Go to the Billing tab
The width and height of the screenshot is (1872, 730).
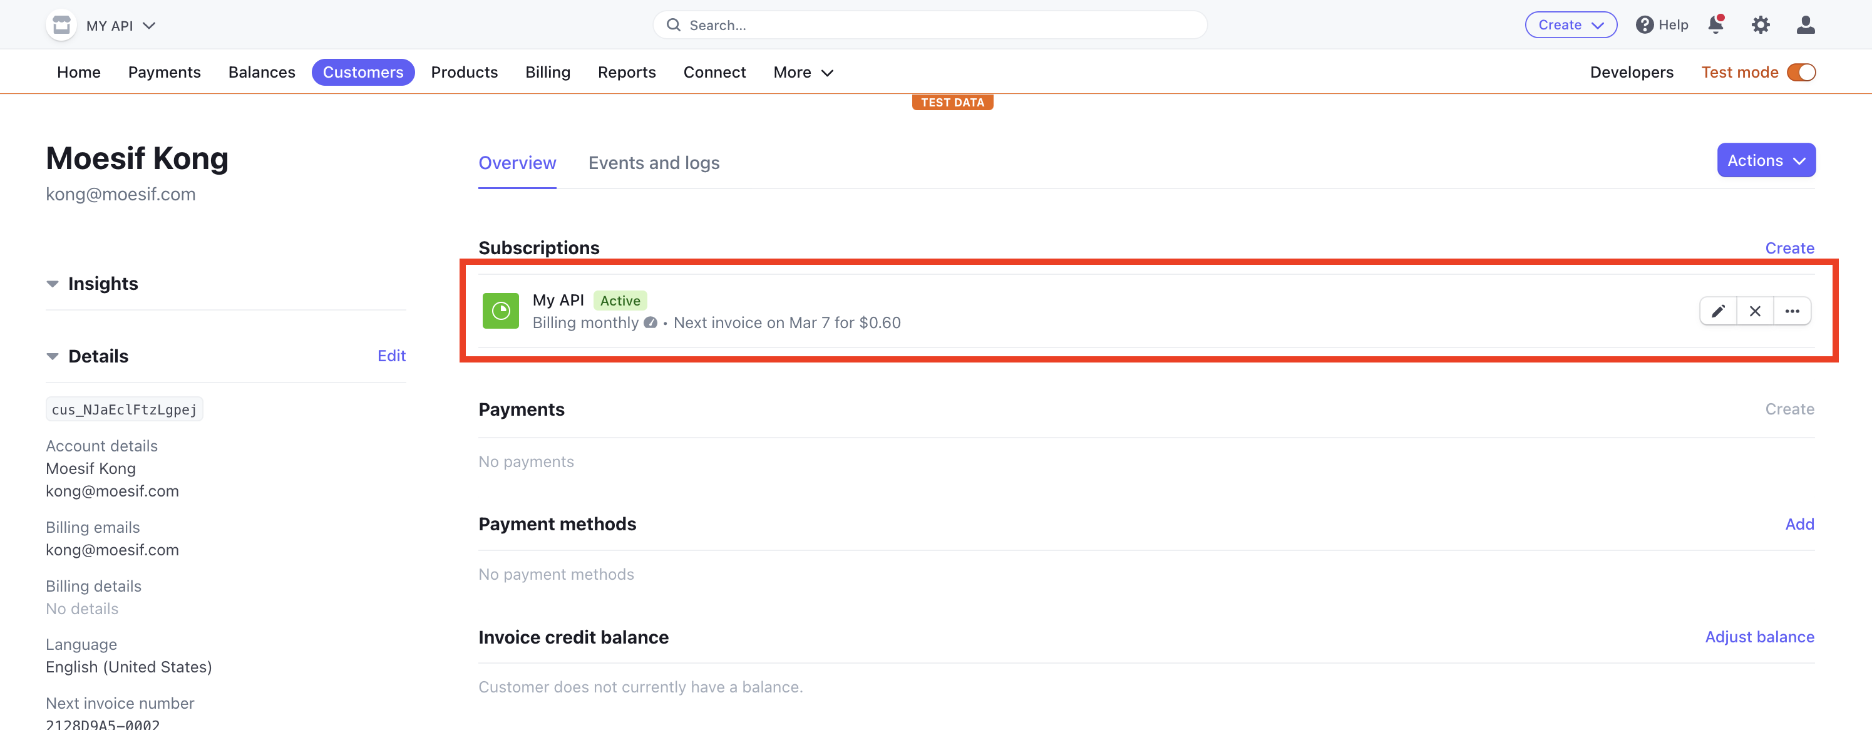click(547, 72)
